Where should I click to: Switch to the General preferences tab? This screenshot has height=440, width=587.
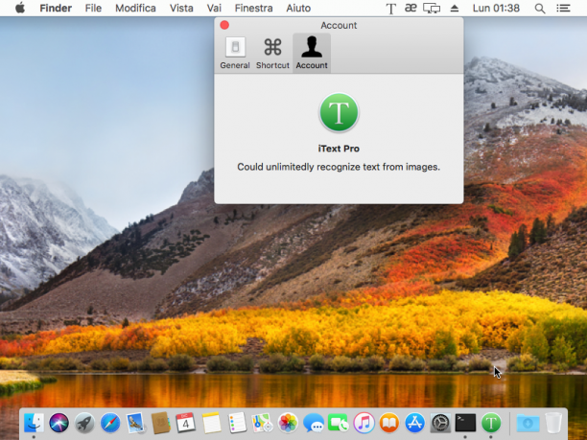click(235, 53)
